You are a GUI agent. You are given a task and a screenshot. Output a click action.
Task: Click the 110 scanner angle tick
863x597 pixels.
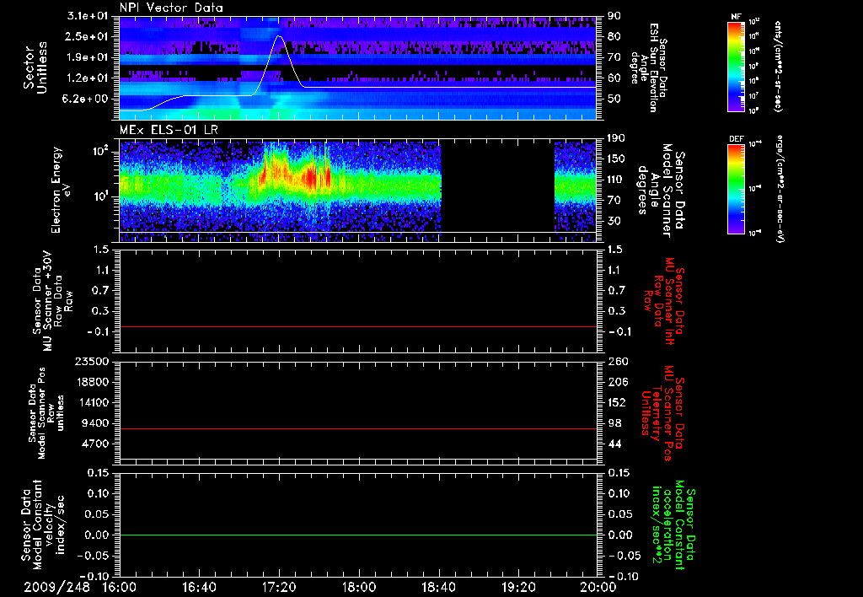click(x=616, y=180)
